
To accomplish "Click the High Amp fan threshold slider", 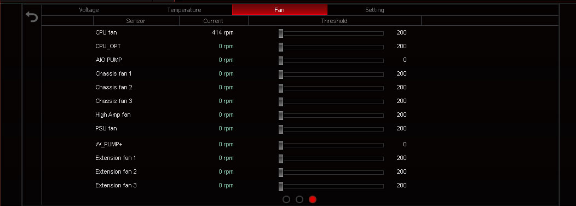I will [x=331, y=116].
